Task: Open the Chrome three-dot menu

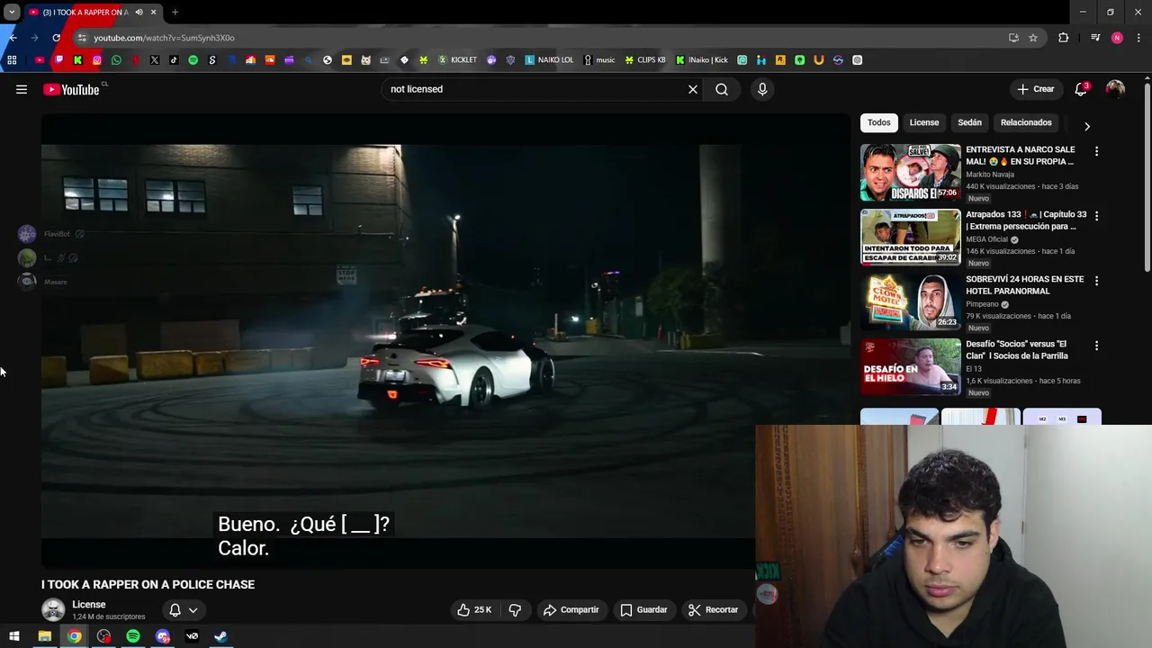Action: point(1138,38)
